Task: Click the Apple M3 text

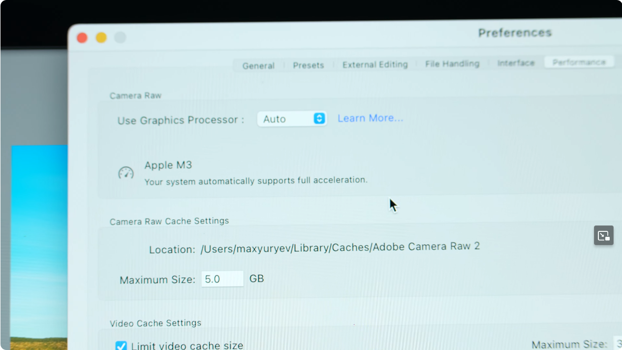Action: pos(168,165)
